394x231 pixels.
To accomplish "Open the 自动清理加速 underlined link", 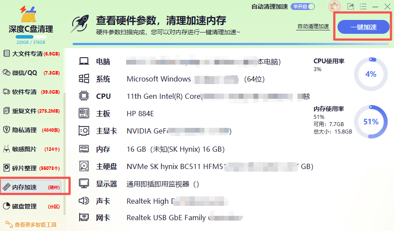I will point(313,26).
